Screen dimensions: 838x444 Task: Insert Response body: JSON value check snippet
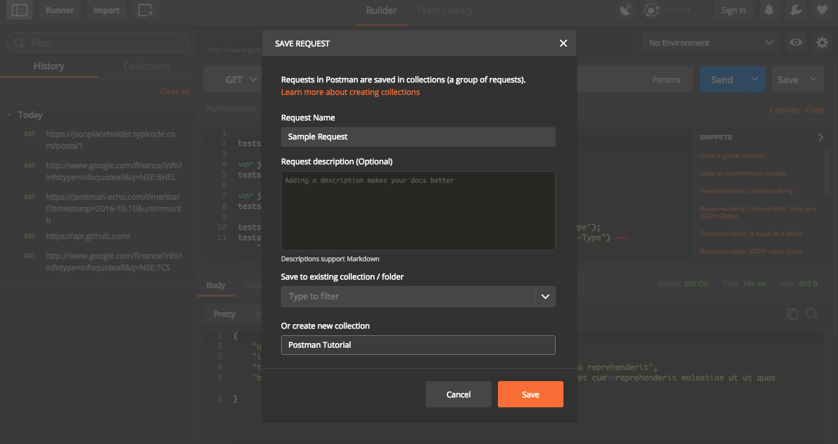coord(752,251)
